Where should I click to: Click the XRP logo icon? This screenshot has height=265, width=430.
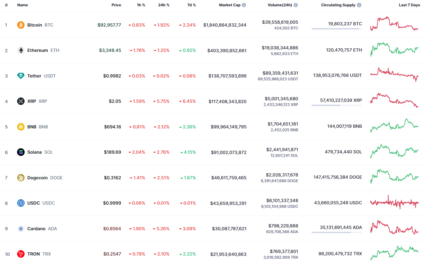pyautogui.click(x=21, y=101)
